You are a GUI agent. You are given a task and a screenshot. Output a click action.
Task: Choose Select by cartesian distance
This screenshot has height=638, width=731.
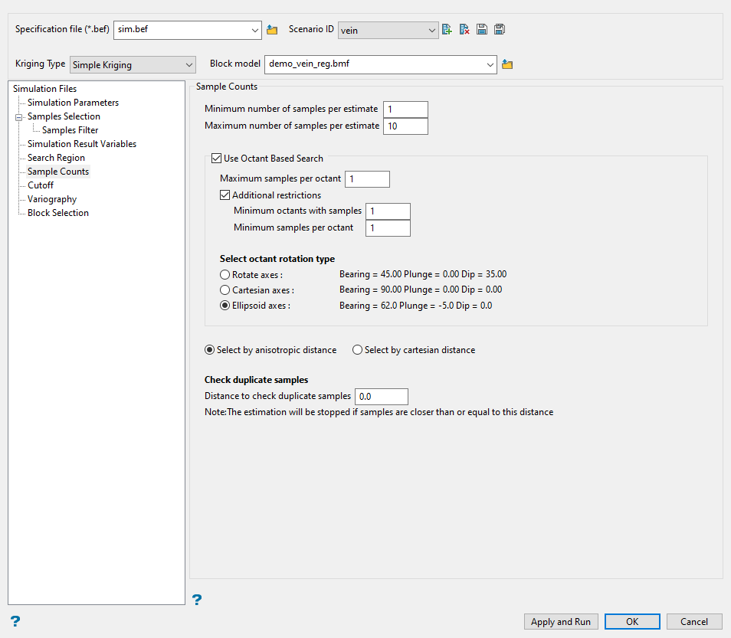pyautogui.click(x=357, y=350)
